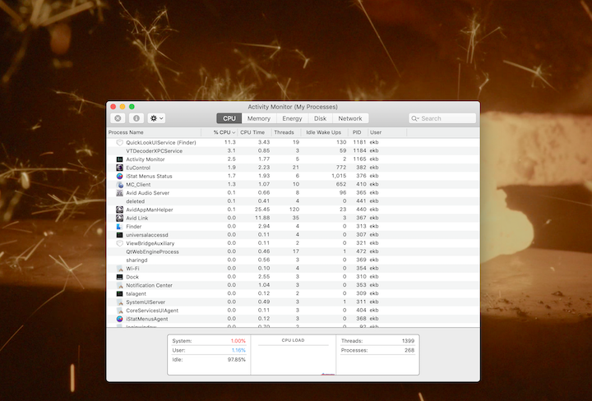Select the QtWebEngineProcess row
The height and width of the screenshot is (401, 592).
(x=293, y=251)
